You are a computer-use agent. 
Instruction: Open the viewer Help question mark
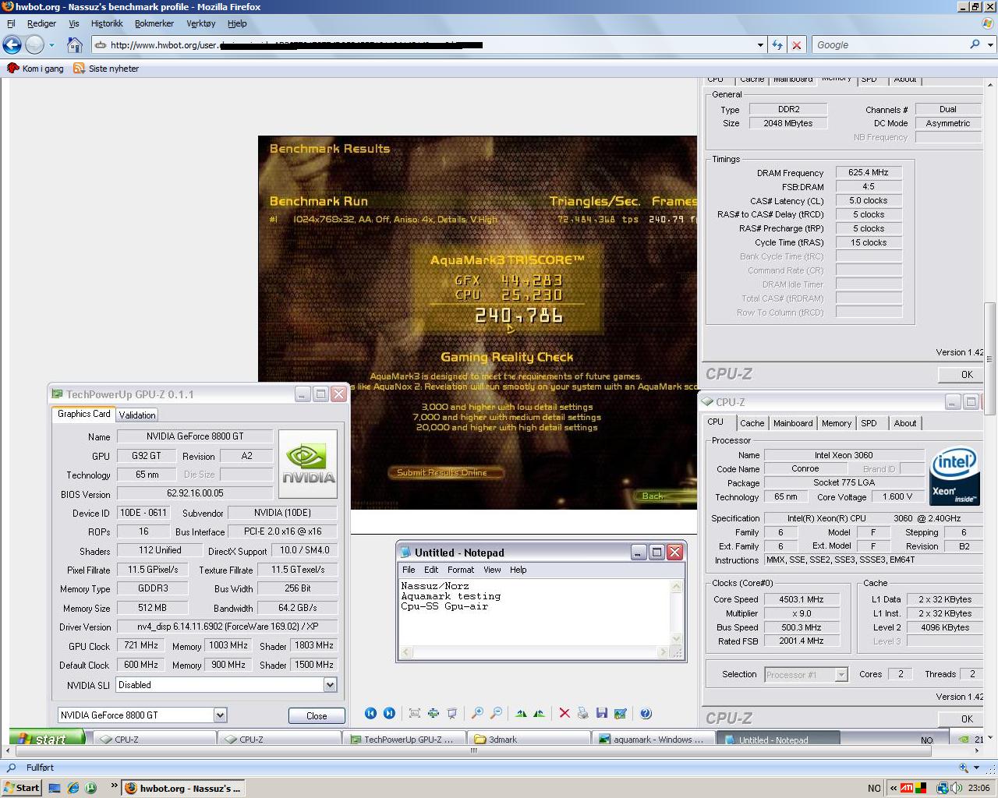pos(646,713)
